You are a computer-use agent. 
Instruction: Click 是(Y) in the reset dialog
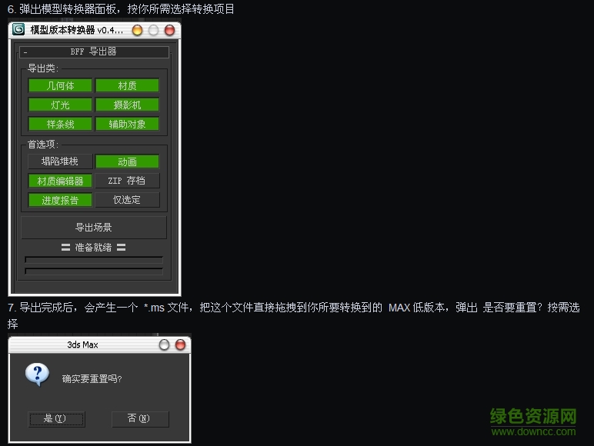56,419
